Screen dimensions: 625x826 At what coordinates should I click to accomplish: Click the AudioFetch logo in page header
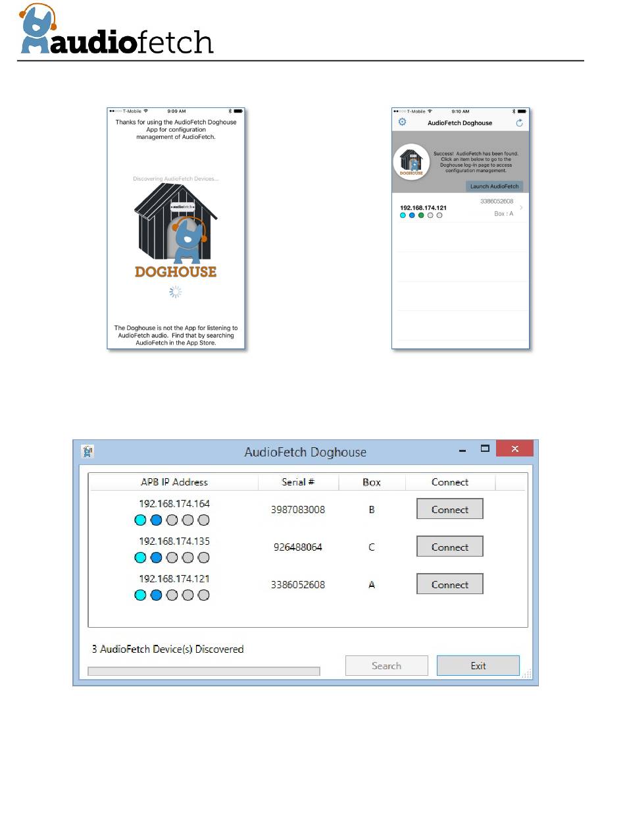pyautogui.click(x=117, y=30)
